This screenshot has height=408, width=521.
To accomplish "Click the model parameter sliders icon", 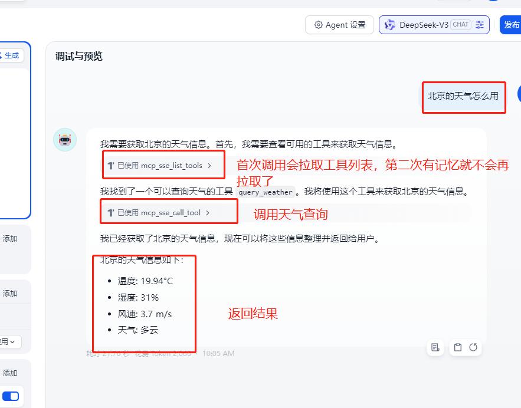I will [x=479, y=25].
